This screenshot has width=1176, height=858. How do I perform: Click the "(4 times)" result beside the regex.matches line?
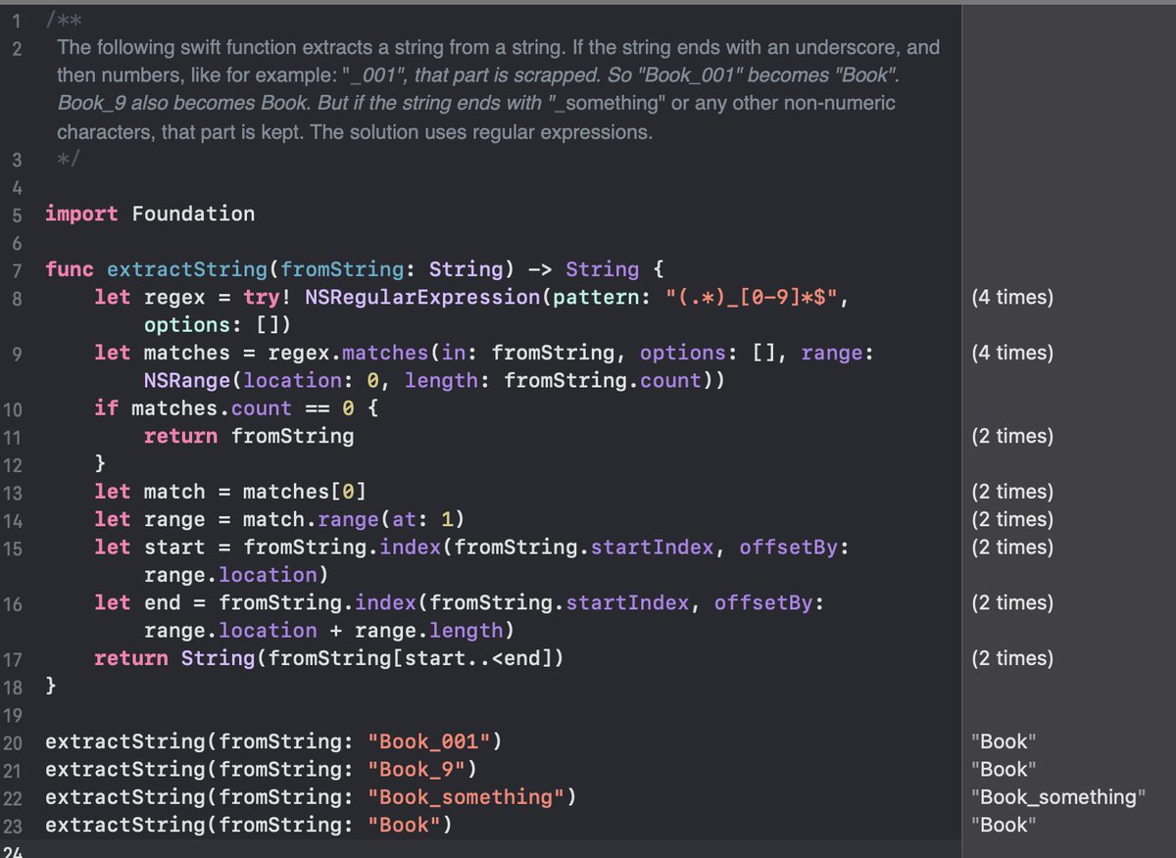[1012, 354]
